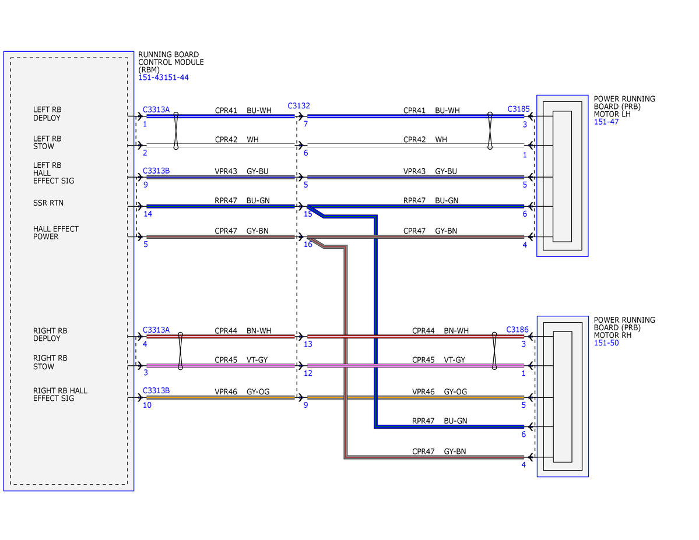Select connector label C3186
This screenshot has height=540, width=699.
[517, 330]
